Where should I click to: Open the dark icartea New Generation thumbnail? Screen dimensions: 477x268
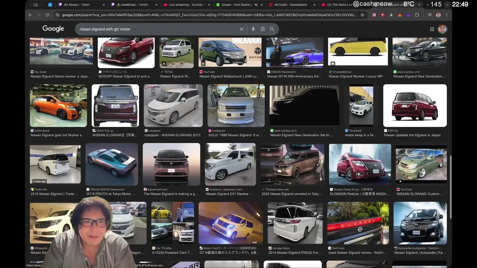pos(304,106)
